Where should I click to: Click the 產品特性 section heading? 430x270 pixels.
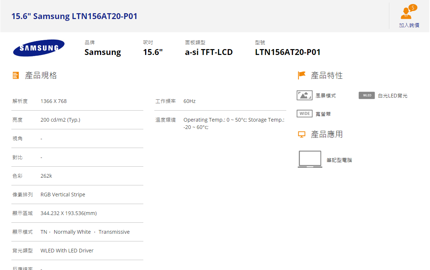pyautogui.click(x=327, y=75)
